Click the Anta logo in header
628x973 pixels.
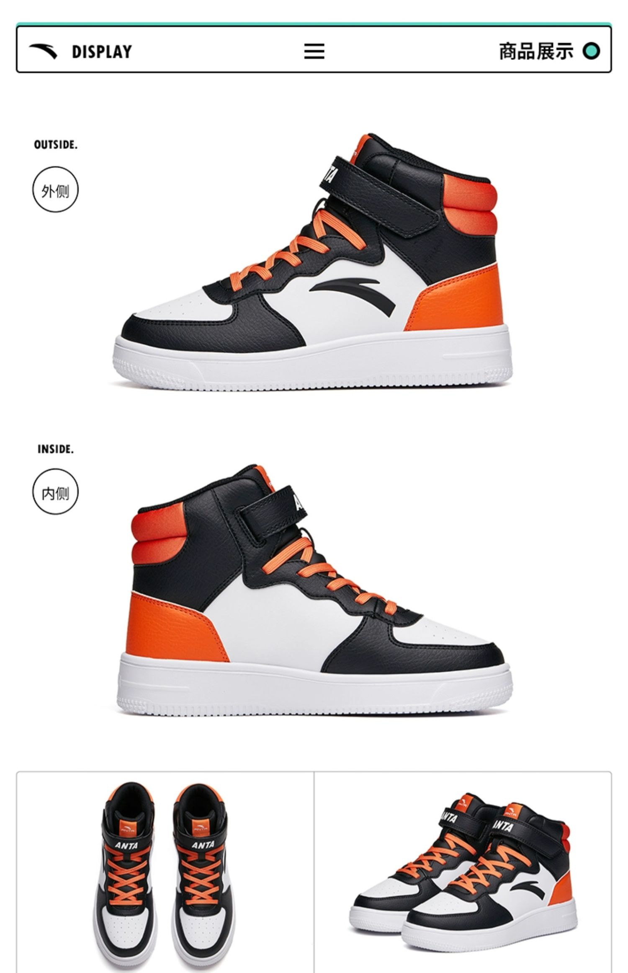43,52
